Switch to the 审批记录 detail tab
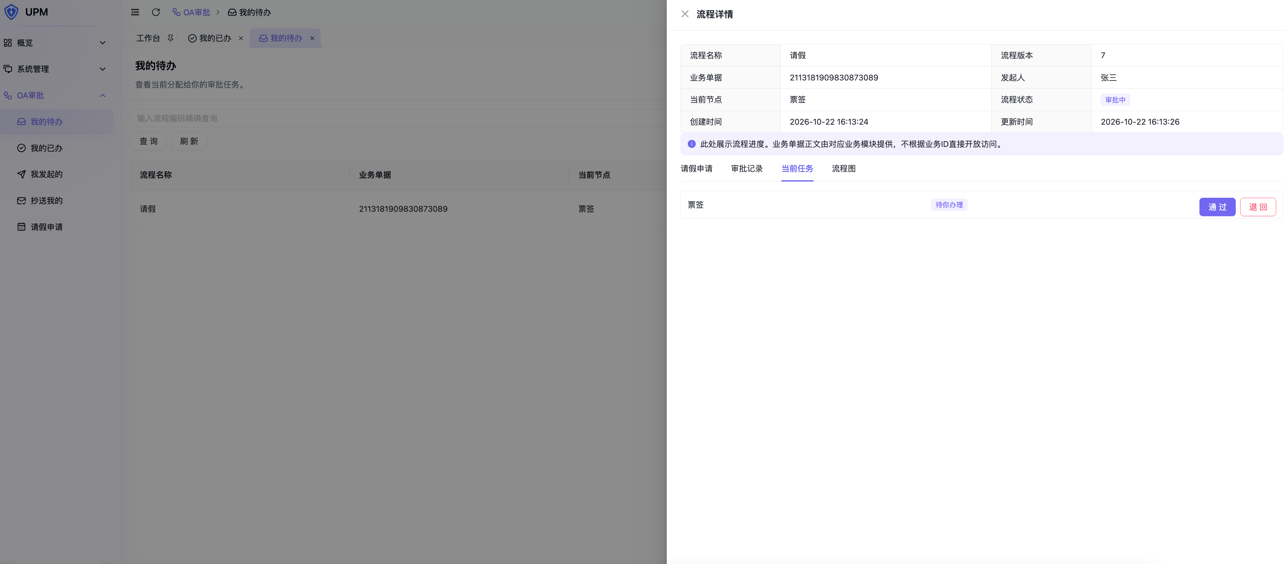Viewport: 1287px width, 564px height. point(747,169)
